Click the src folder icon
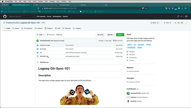The height and width of the screenshot is (108, 191). [x=38, y=53]
